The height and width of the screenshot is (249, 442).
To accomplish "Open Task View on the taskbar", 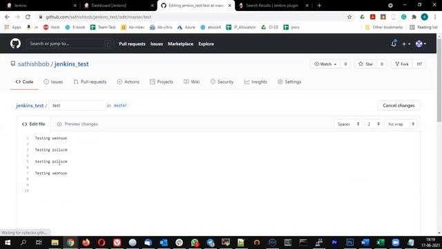I will (x=39, y=242).
